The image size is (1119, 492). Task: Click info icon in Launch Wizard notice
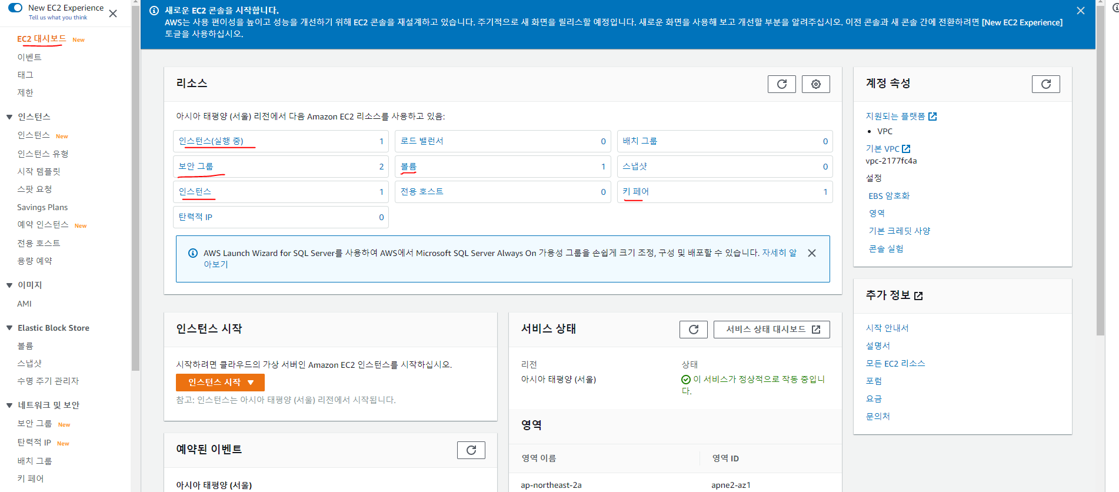(x=192, y=253)
